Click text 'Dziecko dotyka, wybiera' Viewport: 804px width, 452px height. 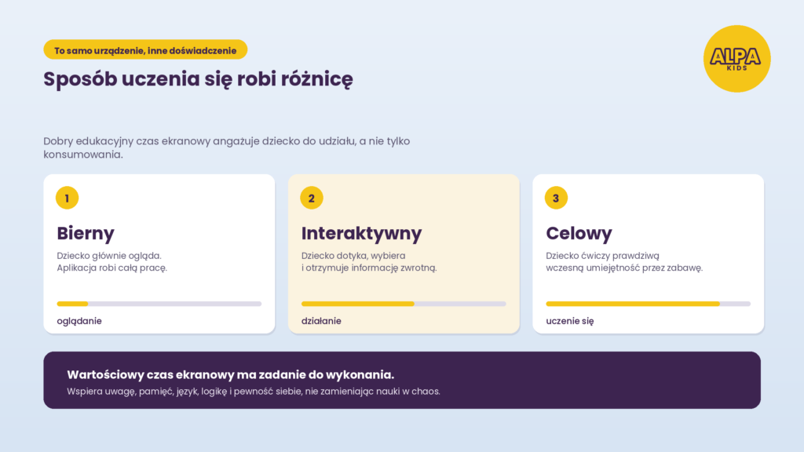[353, 255]
